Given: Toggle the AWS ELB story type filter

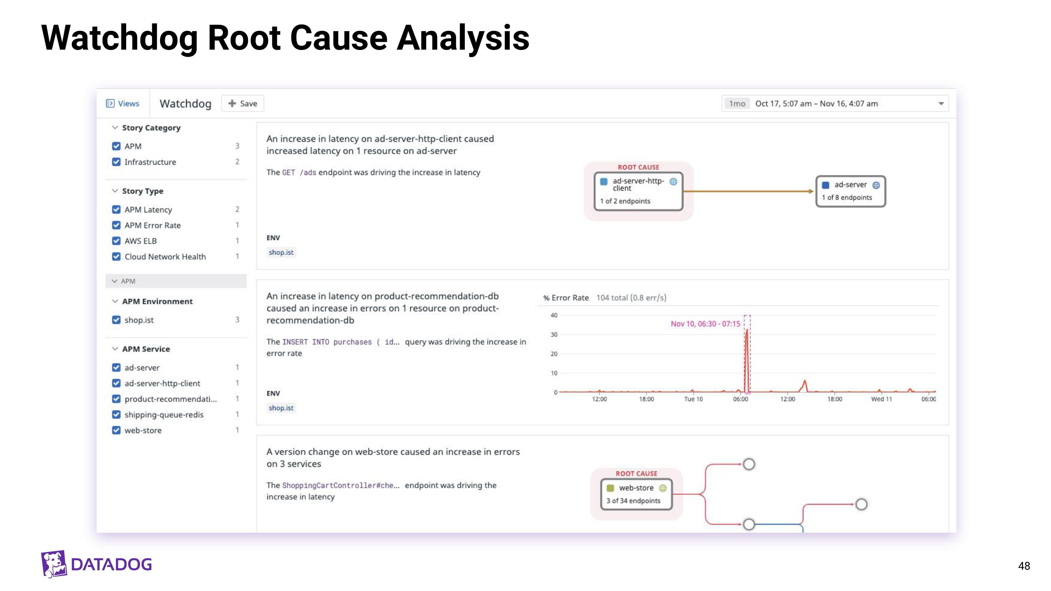Looking at the screenshot, I should click(x=118, y=240).
